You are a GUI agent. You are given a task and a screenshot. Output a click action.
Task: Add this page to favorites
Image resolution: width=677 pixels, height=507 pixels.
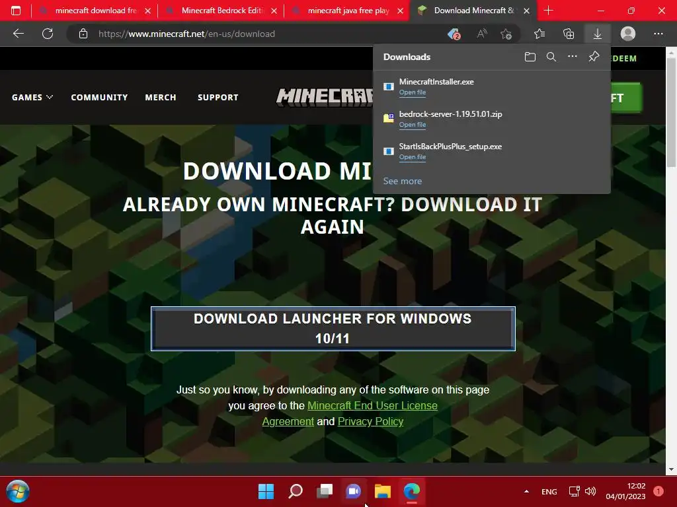[x=506, y=34]
